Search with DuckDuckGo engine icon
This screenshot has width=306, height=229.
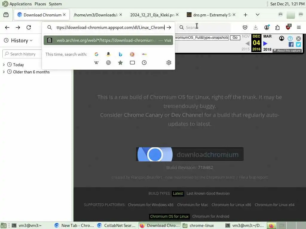click(x=132, y=54)
